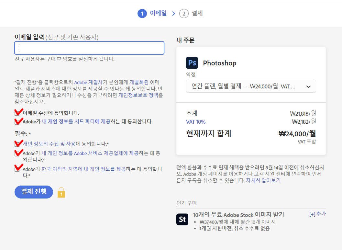Click the 10개의 무료 Adobe Stock 이미지 받기 title
The image size is (342, 250).
click(238, 215)
